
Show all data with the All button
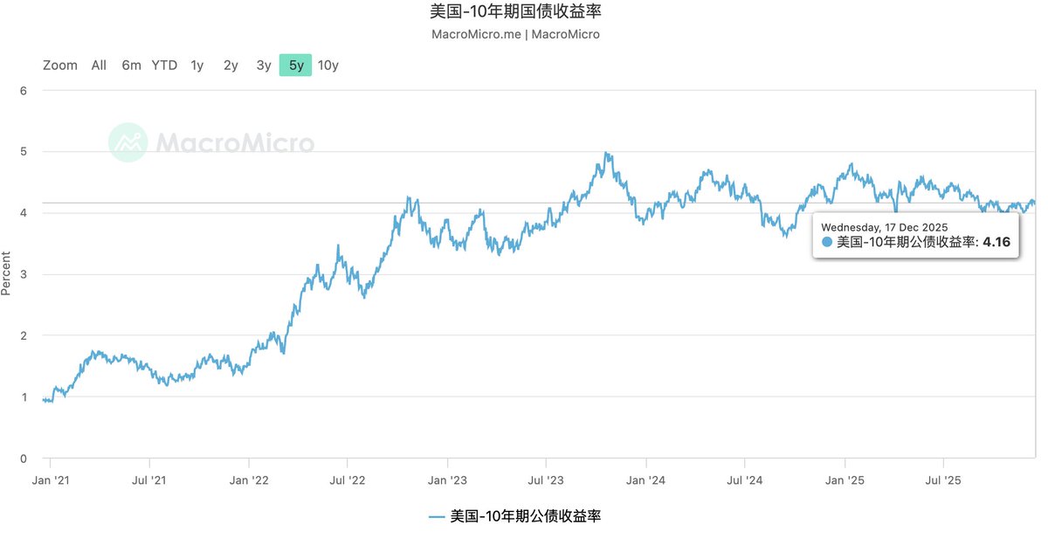[x=98, y=65]
